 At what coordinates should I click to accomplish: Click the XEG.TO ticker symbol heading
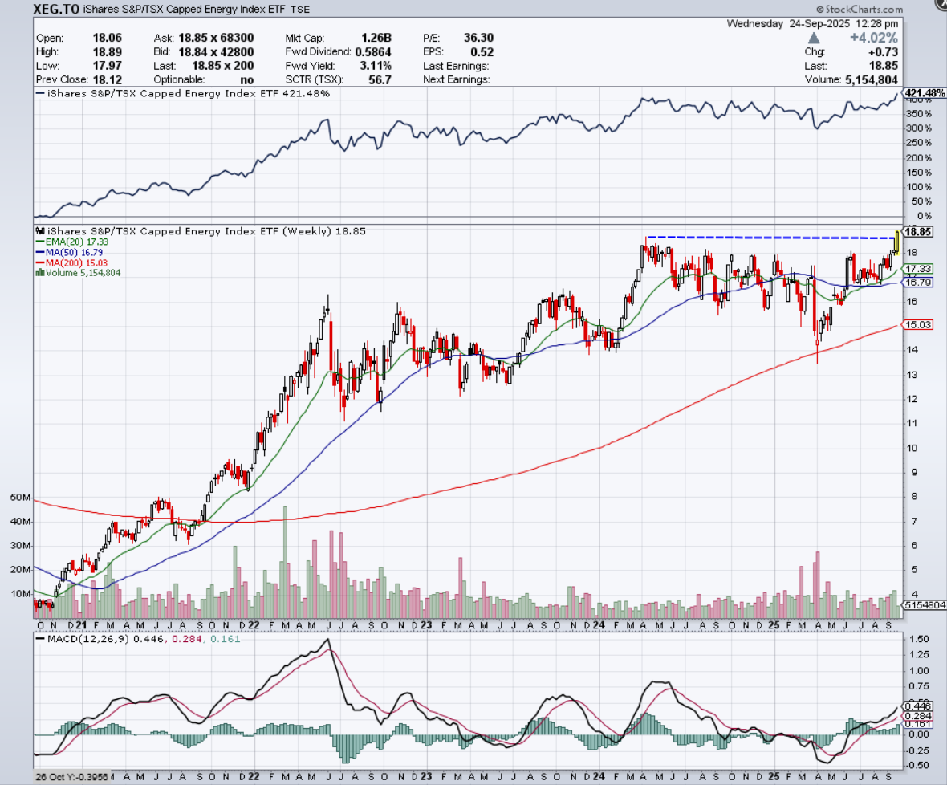(56, 10)
